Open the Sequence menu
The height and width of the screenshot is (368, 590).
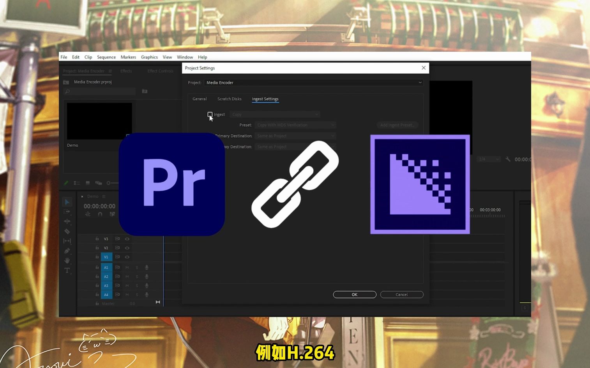(x=106, y=57)
